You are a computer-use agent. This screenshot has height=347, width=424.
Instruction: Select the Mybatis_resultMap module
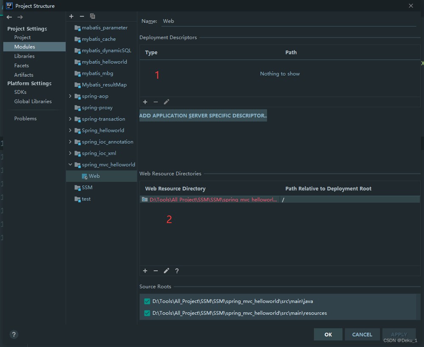pyautogui.click(x=104, y=85)
